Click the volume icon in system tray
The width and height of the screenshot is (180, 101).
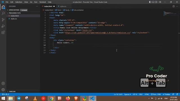pyautogui.click(x=162, y=98)
